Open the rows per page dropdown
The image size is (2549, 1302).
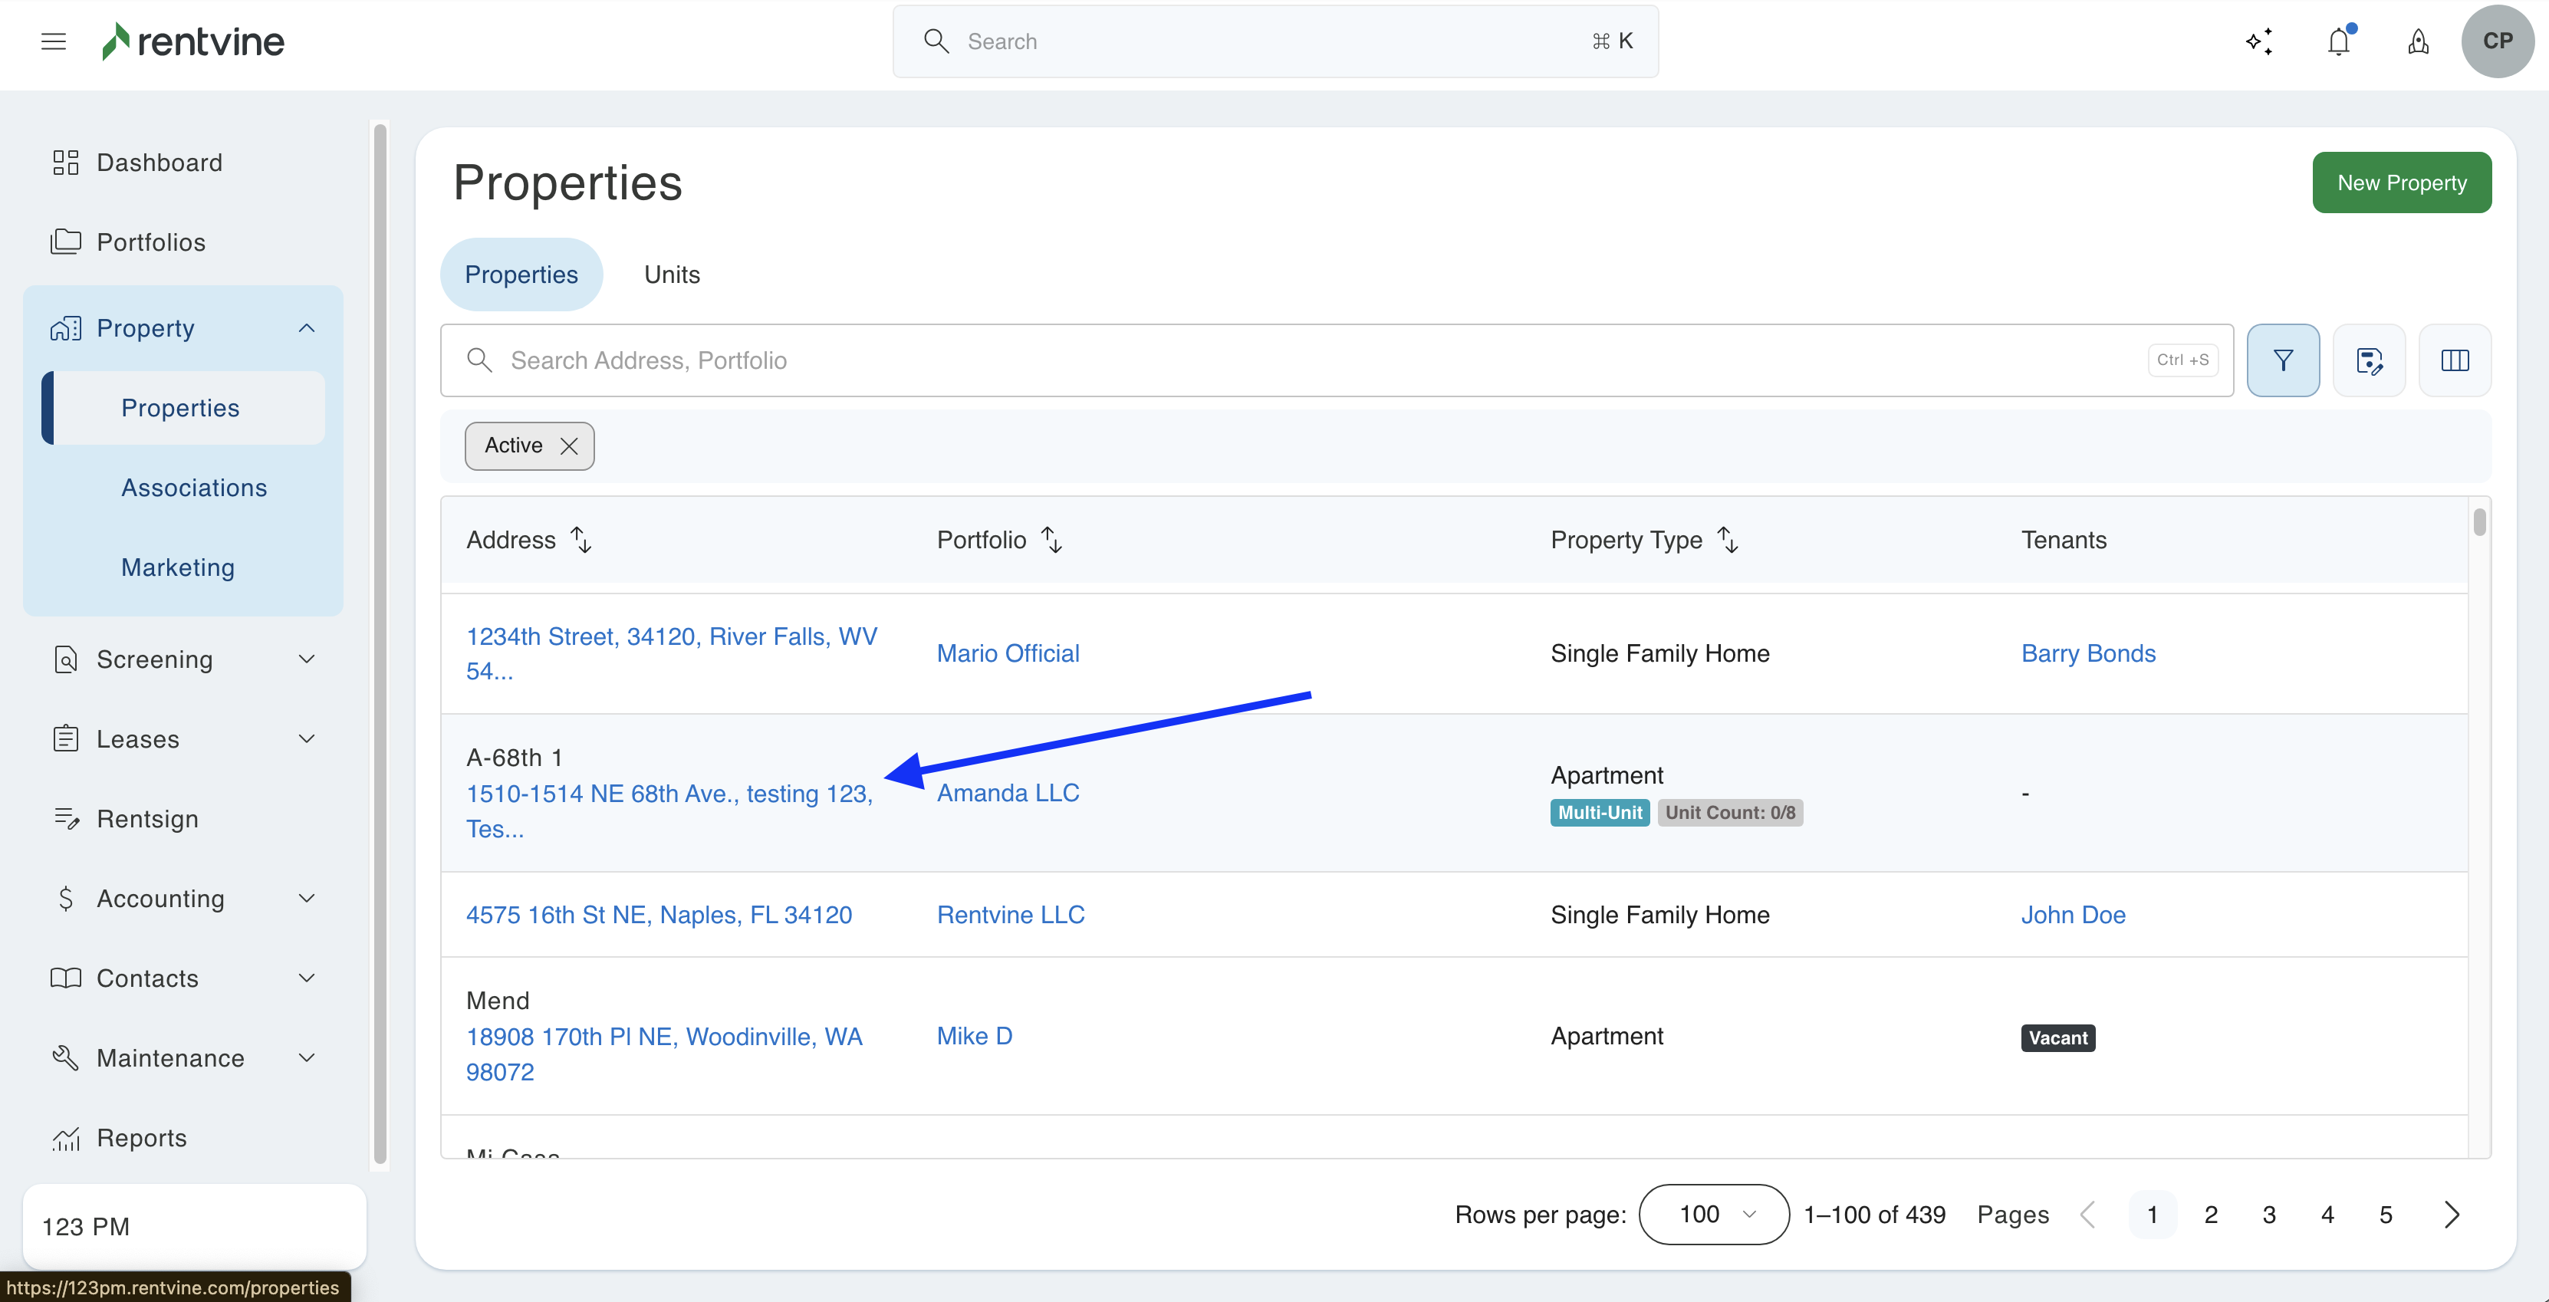point(1713,1215)
